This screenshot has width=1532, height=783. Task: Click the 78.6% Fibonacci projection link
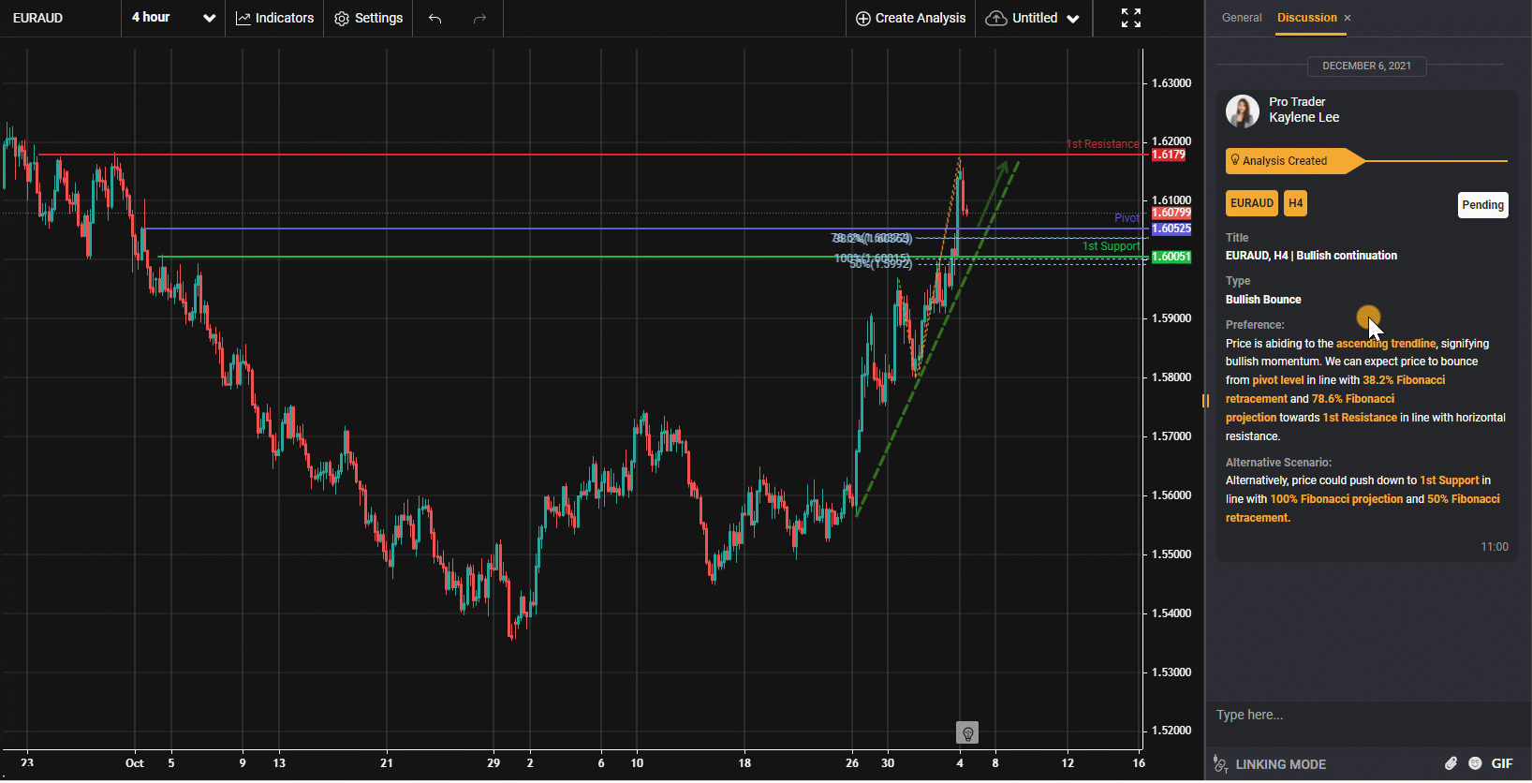[1310, 408]
